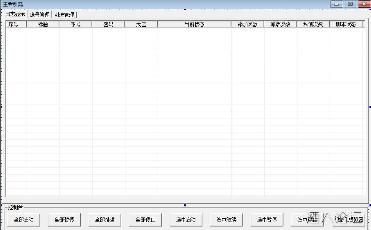Click the 标题 column header

(x=43, y=24)
